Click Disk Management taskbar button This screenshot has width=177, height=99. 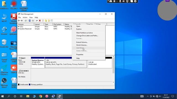60,96
